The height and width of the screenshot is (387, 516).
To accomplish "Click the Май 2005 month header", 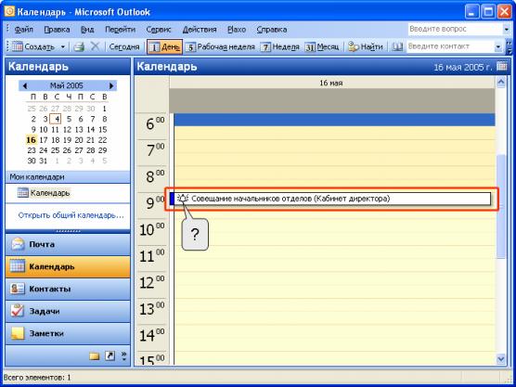I will point(67,85).
